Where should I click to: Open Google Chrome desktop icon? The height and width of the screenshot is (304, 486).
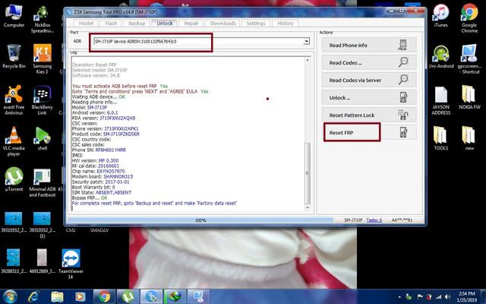point(469,18)
